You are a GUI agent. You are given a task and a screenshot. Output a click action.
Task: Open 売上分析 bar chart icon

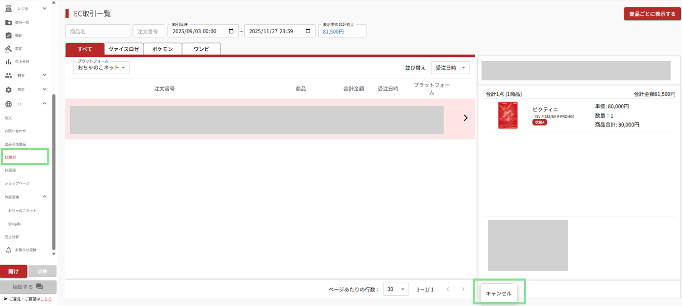point(8,62)
